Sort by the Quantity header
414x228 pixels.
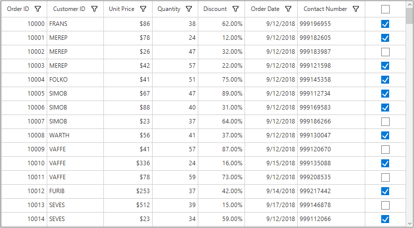[x=169, y=9]
